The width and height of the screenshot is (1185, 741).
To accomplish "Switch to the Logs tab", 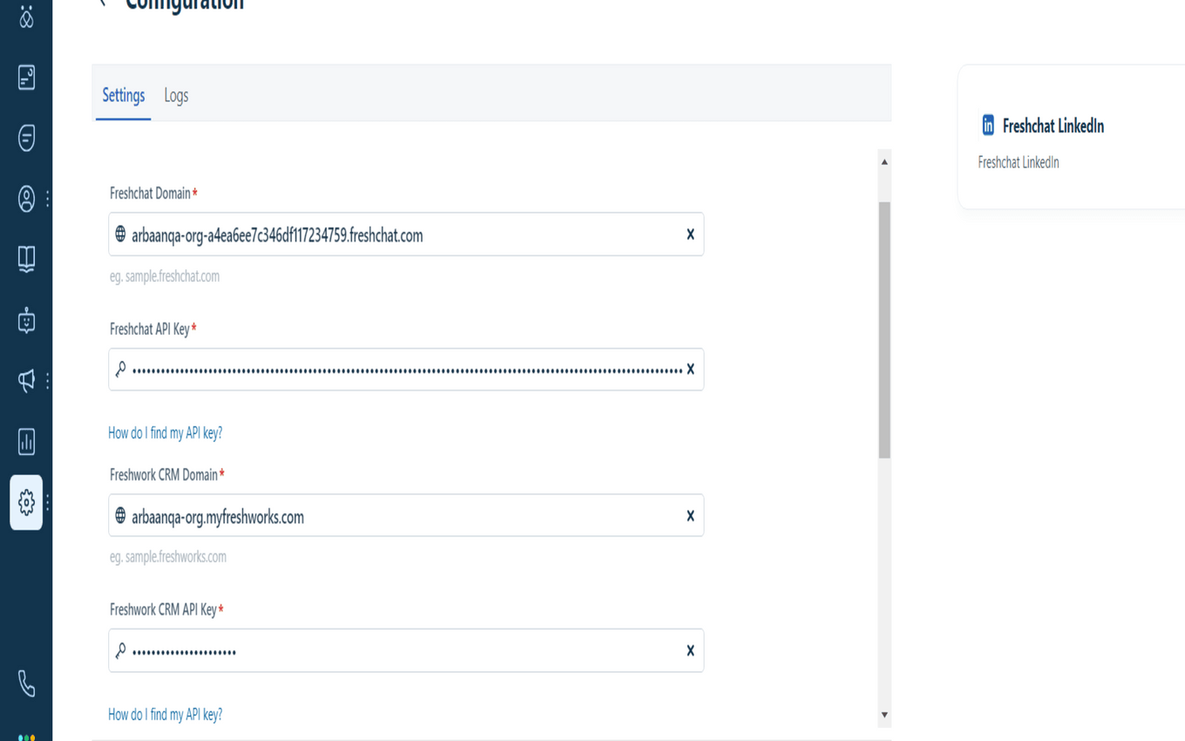I will [176, 95].
